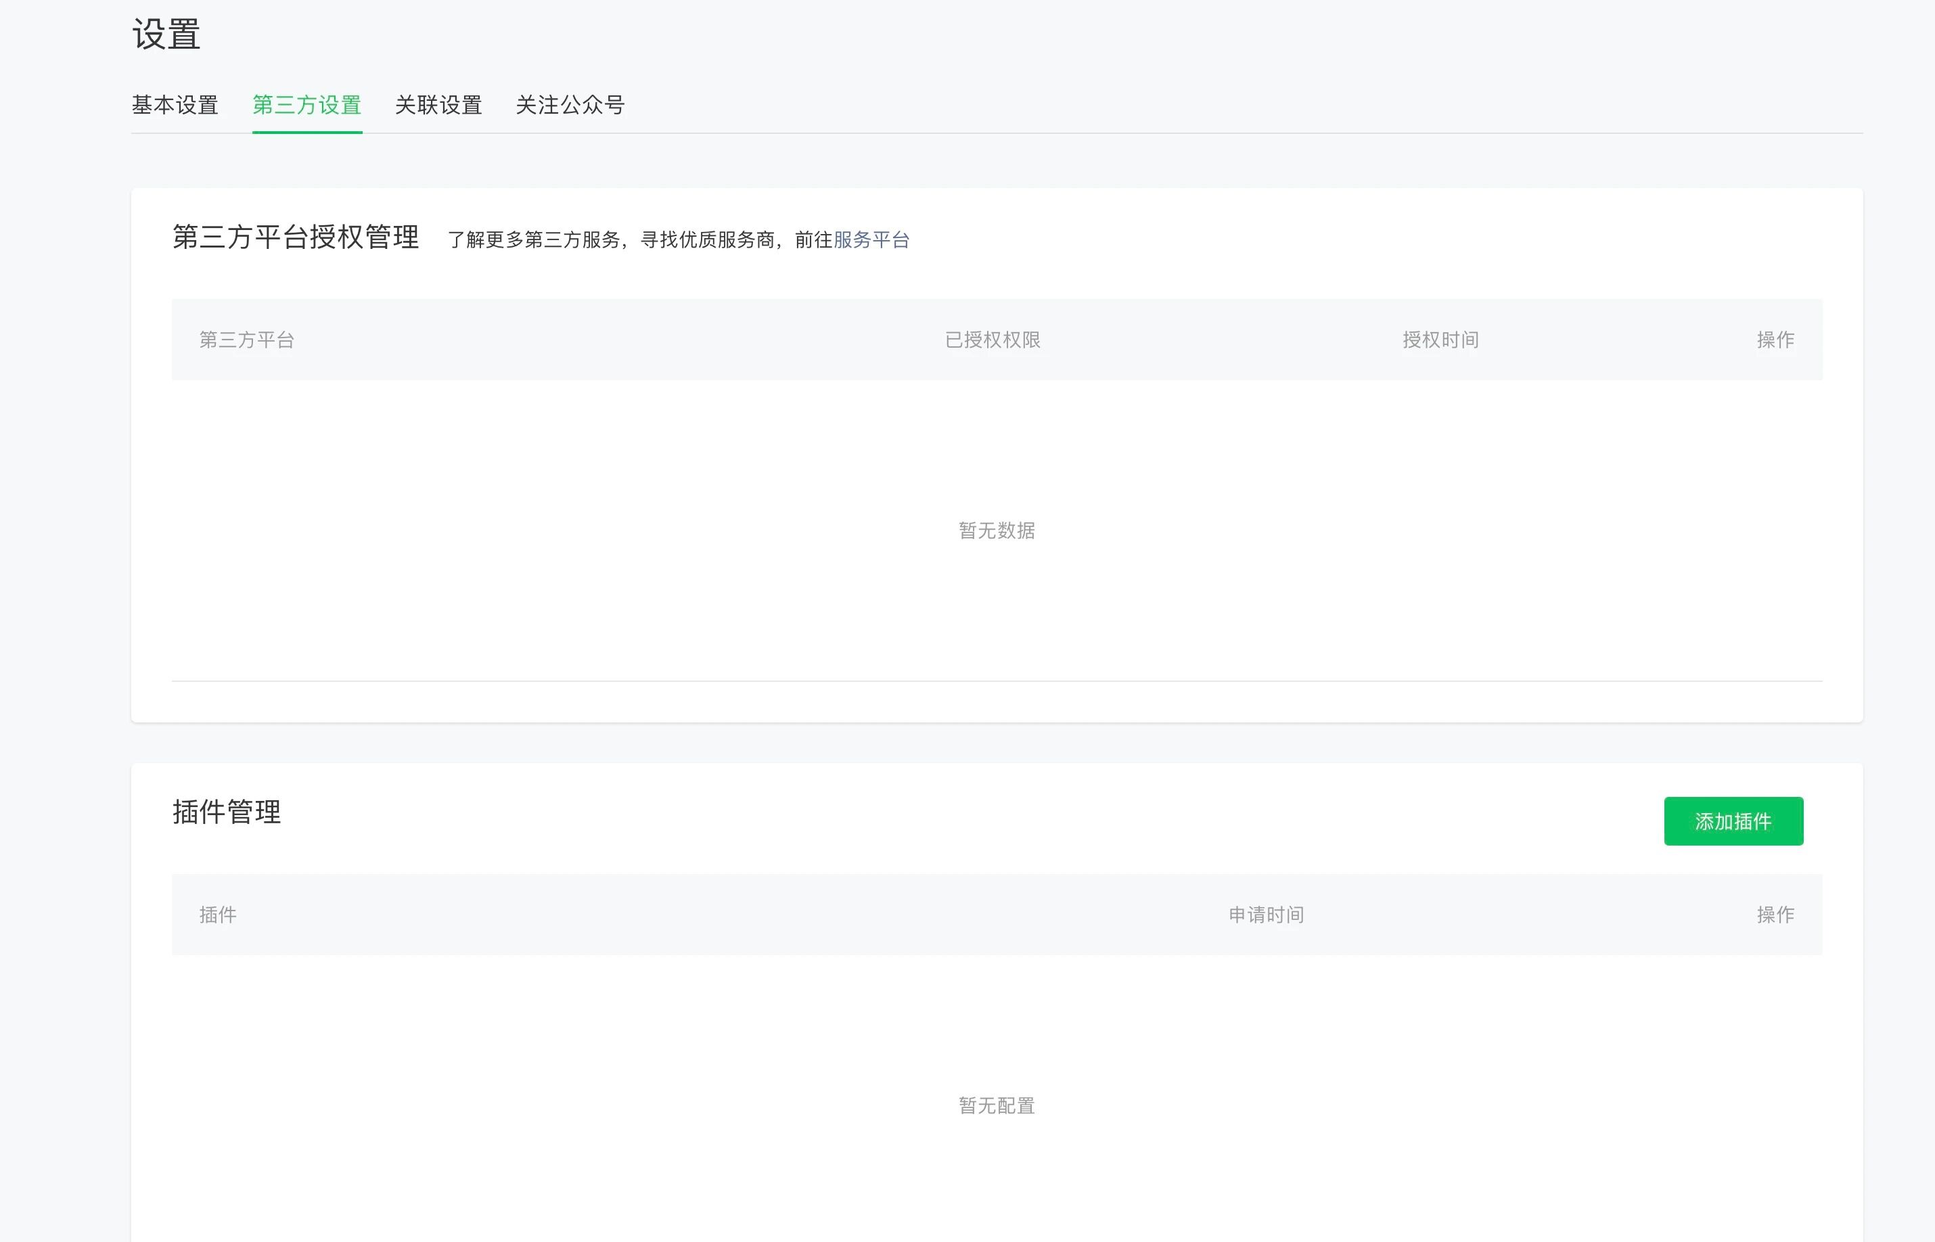Viewport: 1935px width, 1242px height.
Task: Click the 授权时间 column header
Action: click(x=1440, y=340)
